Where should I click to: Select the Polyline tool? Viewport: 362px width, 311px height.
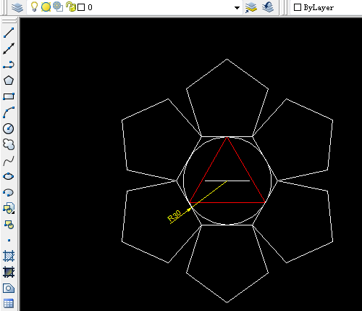pos(9,65)
